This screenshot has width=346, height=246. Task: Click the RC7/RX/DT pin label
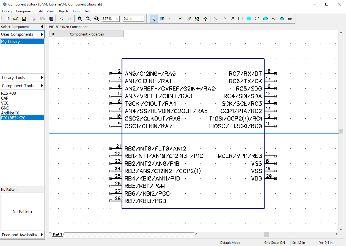245,74
